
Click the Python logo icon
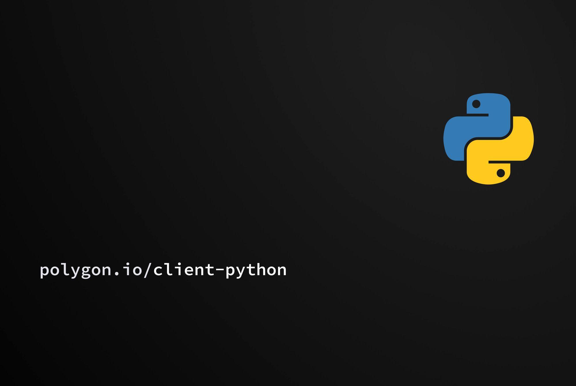(x=488, y=139)
